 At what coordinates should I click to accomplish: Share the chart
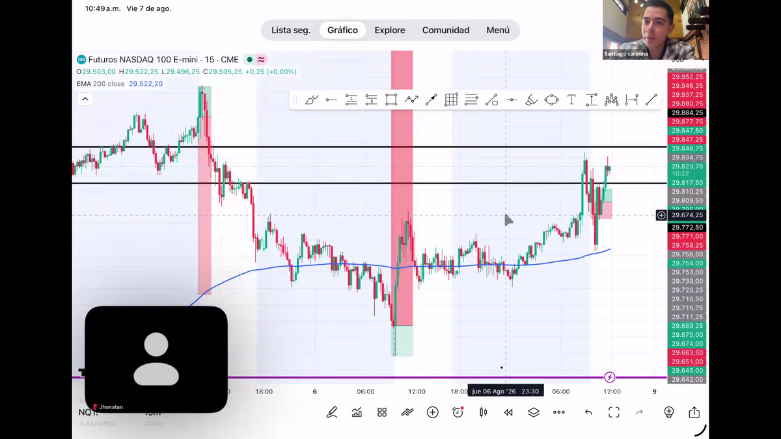pos(694,412)
